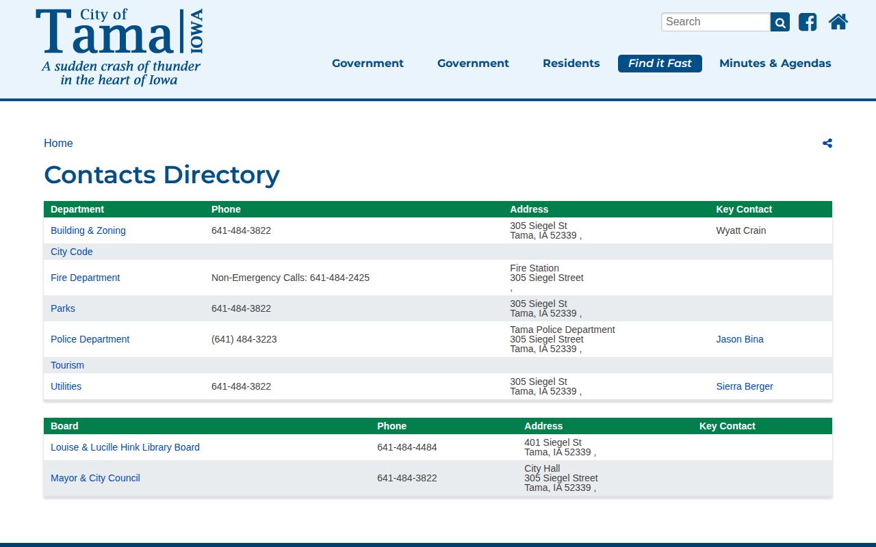Screen dimensions: 876x547
Task: Select Mayor & City Council phone number
Action: click(x=407, y=478)
